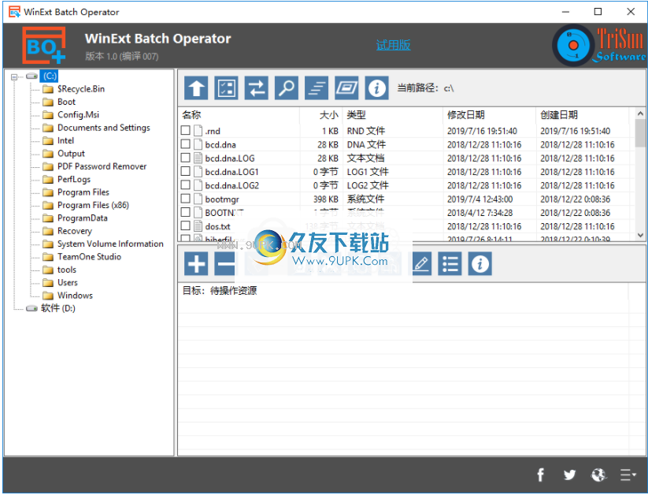648x495 pixels.
Task: Open the list options icon
Action: point(450,263)
